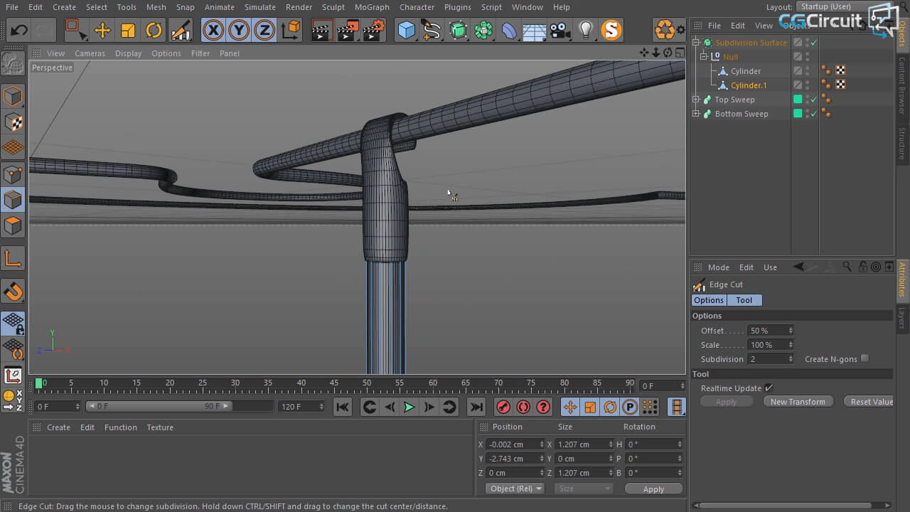Select the Scale tool

click(128, 30)
